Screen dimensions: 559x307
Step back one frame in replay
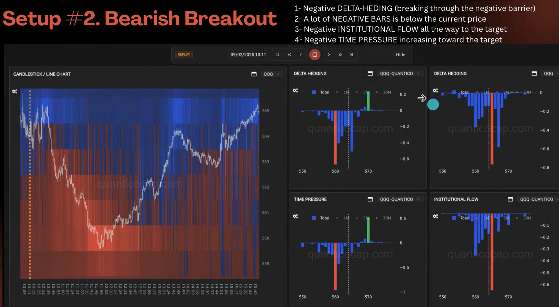click(x=301, y=55)
